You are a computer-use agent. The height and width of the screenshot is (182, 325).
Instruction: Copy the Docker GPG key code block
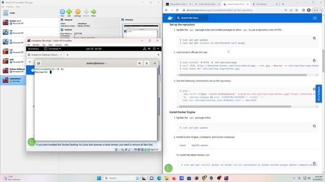point(314,61)
